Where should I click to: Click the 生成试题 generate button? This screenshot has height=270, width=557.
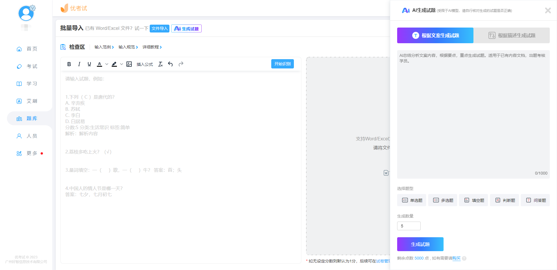tap(420, 244)
